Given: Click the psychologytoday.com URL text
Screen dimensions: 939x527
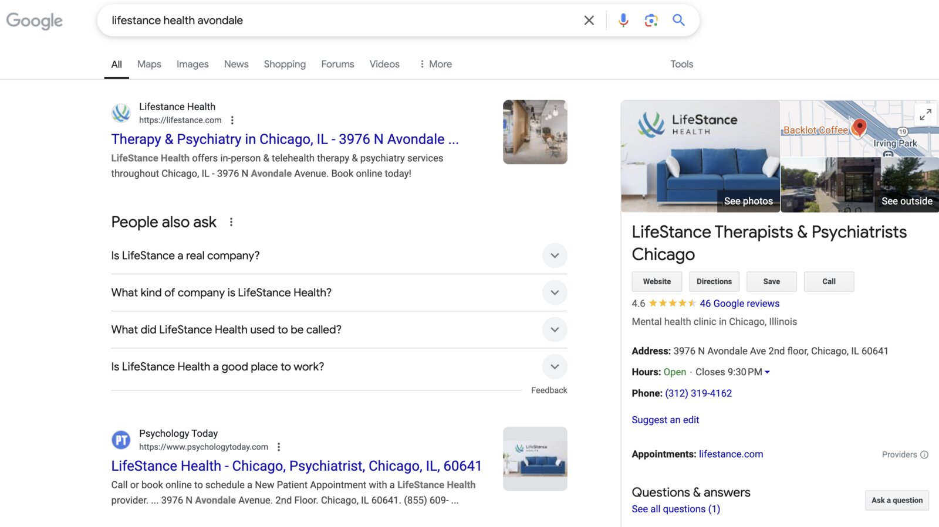Looking at the screenshot, I should pos(204,447).
